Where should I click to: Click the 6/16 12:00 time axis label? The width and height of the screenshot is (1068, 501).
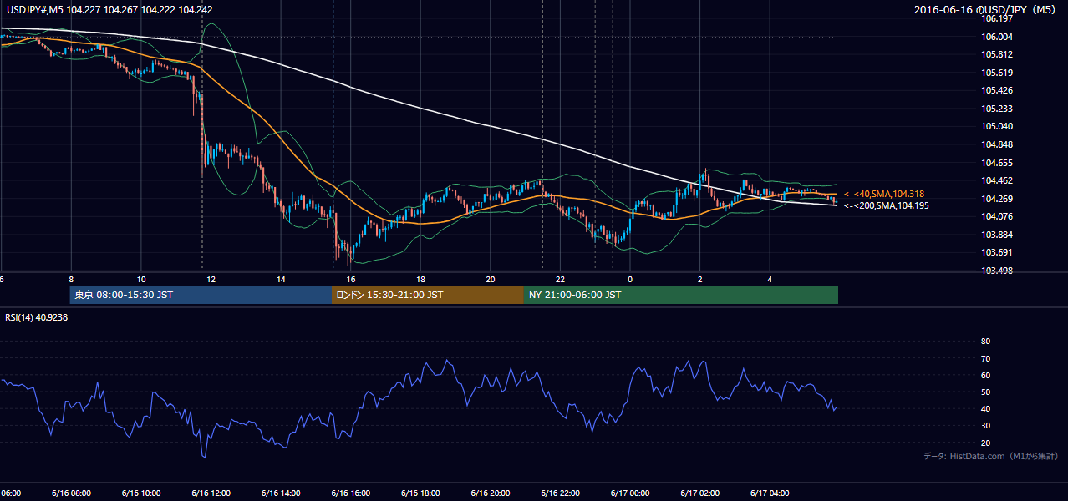[x=211, y=493]
